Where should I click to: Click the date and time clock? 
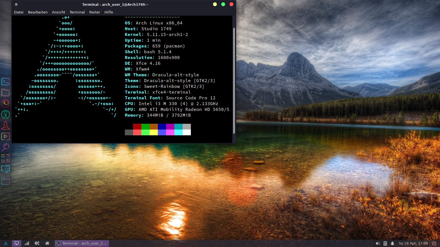click(x=413, y=243)
